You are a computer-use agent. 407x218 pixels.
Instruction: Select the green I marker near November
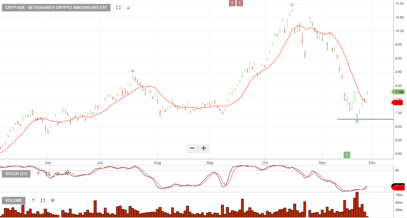pyautogui.click(x=347, y=155)
